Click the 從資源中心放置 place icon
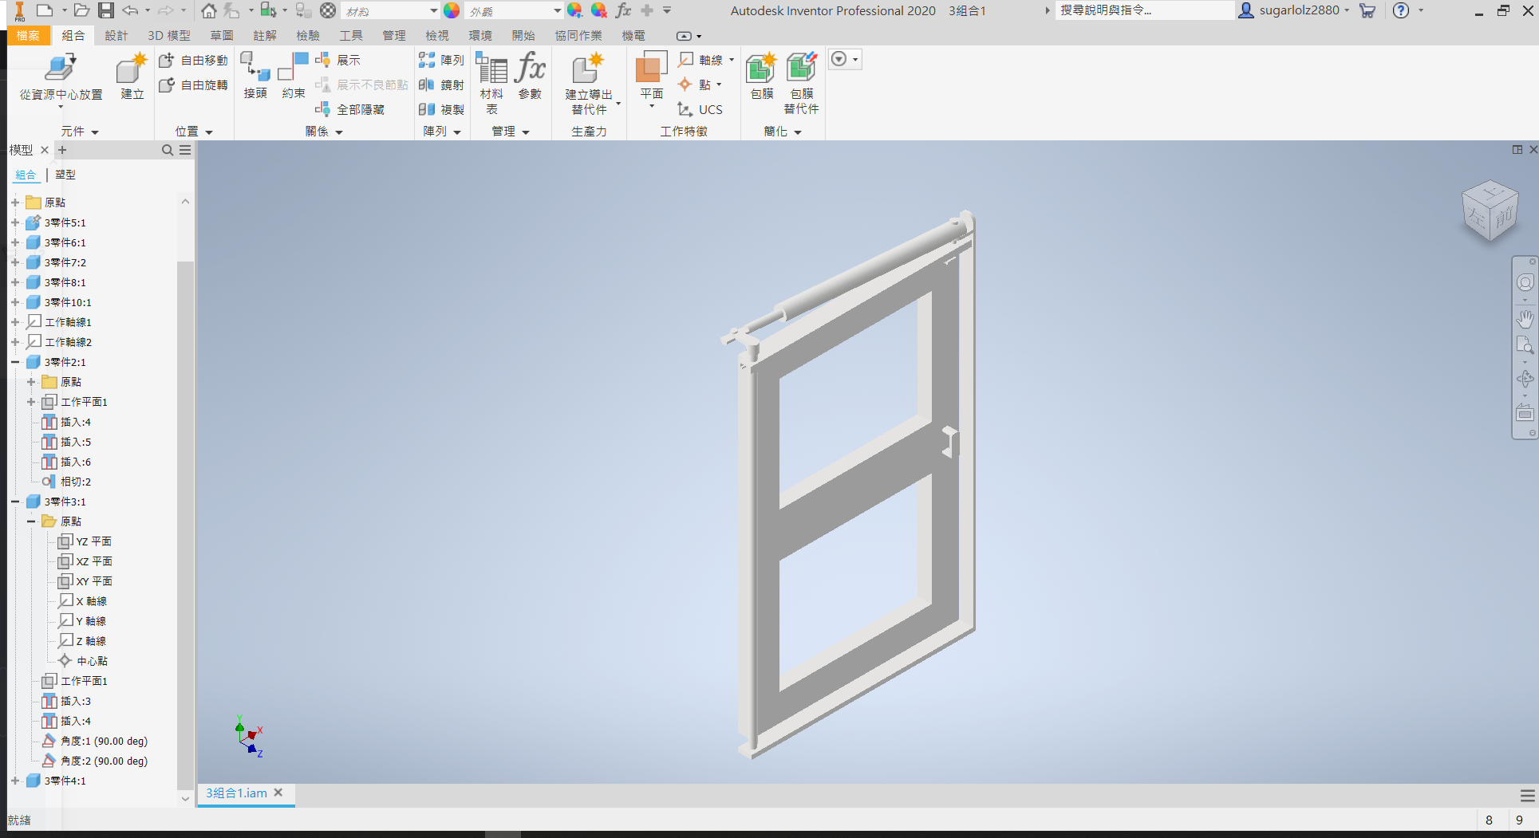1539x838 pixels. click(x=61, y=78)
